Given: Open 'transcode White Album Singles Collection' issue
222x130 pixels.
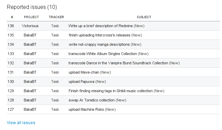Looking at the screenshot, I should (x=103, y=54).
